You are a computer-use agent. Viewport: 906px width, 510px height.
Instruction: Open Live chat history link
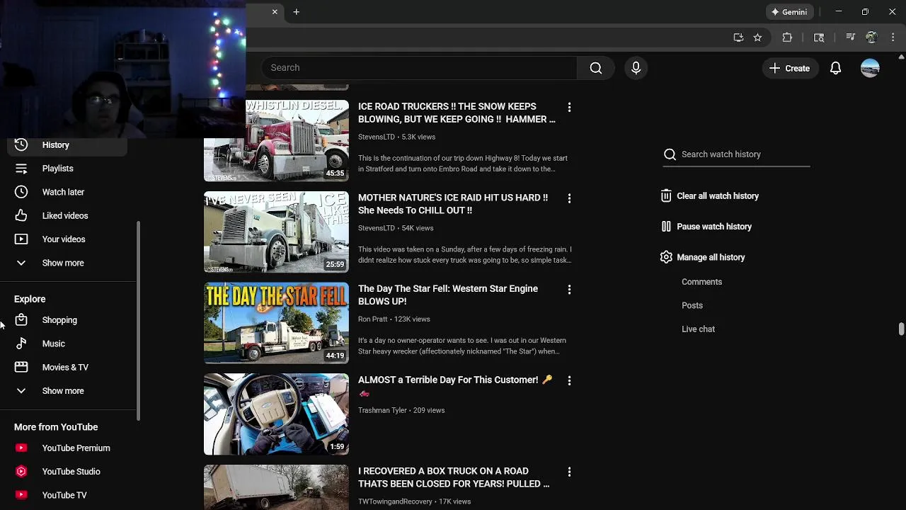[698, 329]
